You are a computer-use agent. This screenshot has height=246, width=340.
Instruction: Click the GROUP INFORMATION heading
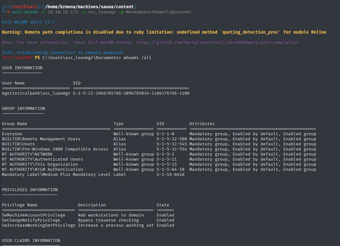tap(23, 108)
